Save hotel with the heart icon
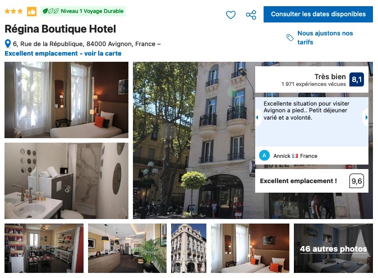This screenshot has width=378, height=278. point(231,15)
